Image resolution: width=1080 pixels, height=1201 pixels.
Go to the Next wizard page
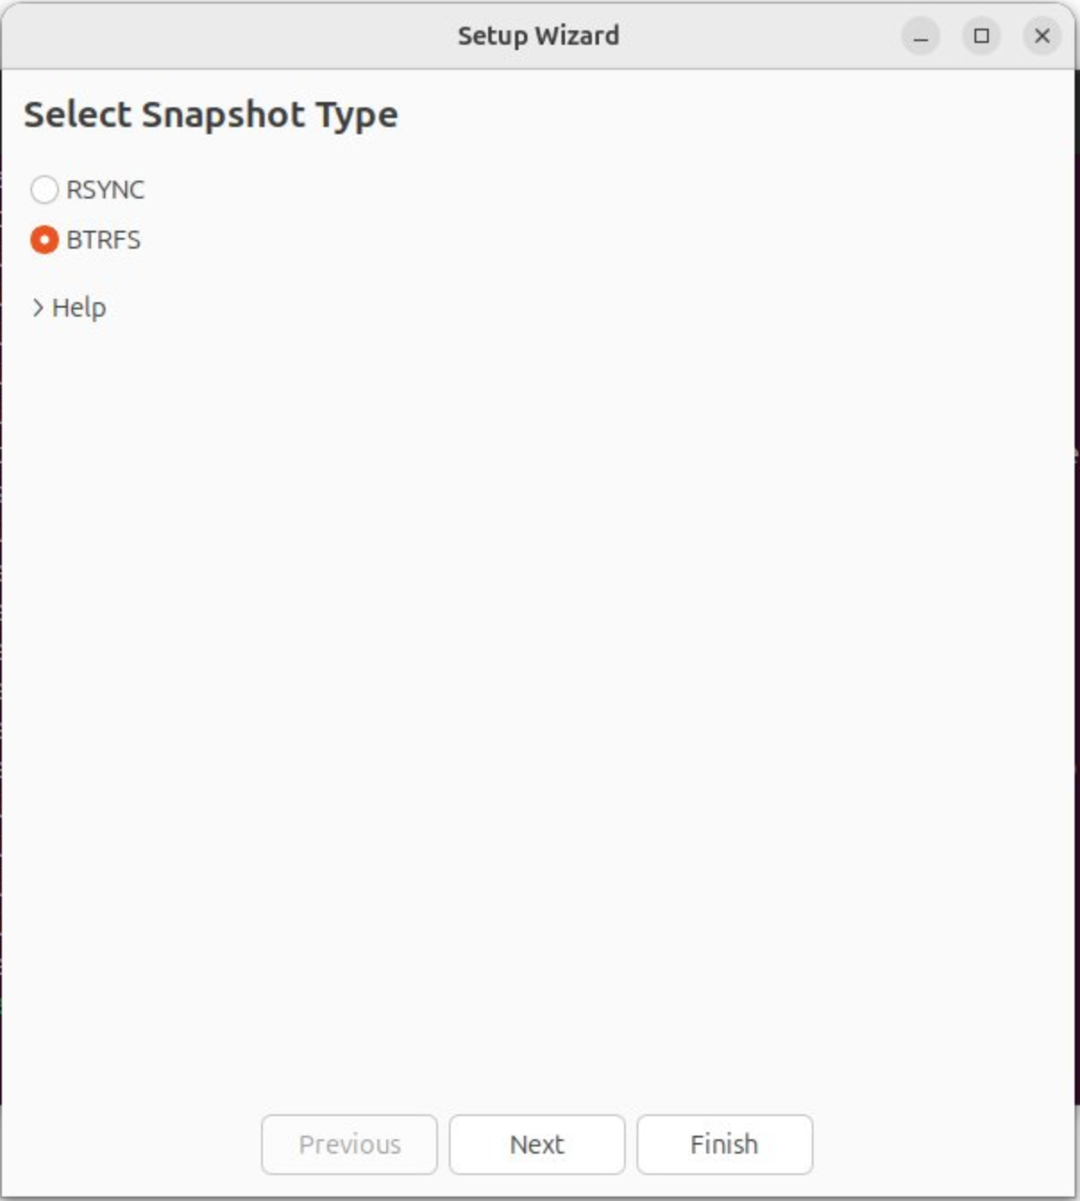point(536,1144)
